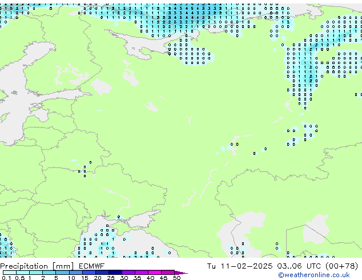
Task: Pick the legend swatch between 5 and 10
Action: click(63, 273)
